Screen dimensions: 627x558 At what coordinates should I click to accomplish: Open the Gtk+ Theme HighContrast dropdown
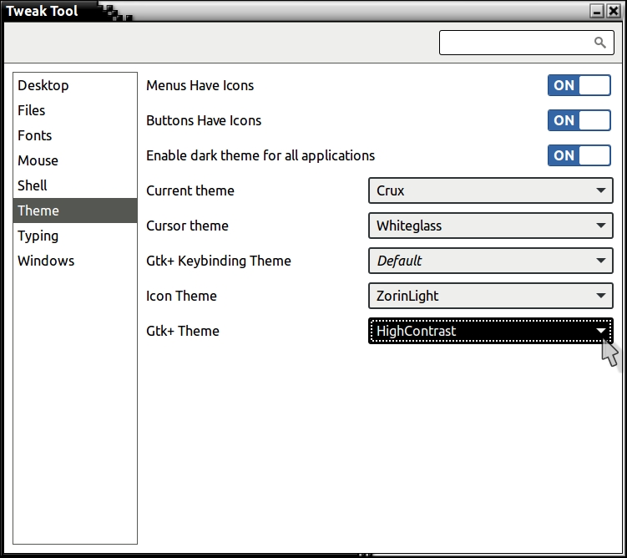tap(490, 331)
